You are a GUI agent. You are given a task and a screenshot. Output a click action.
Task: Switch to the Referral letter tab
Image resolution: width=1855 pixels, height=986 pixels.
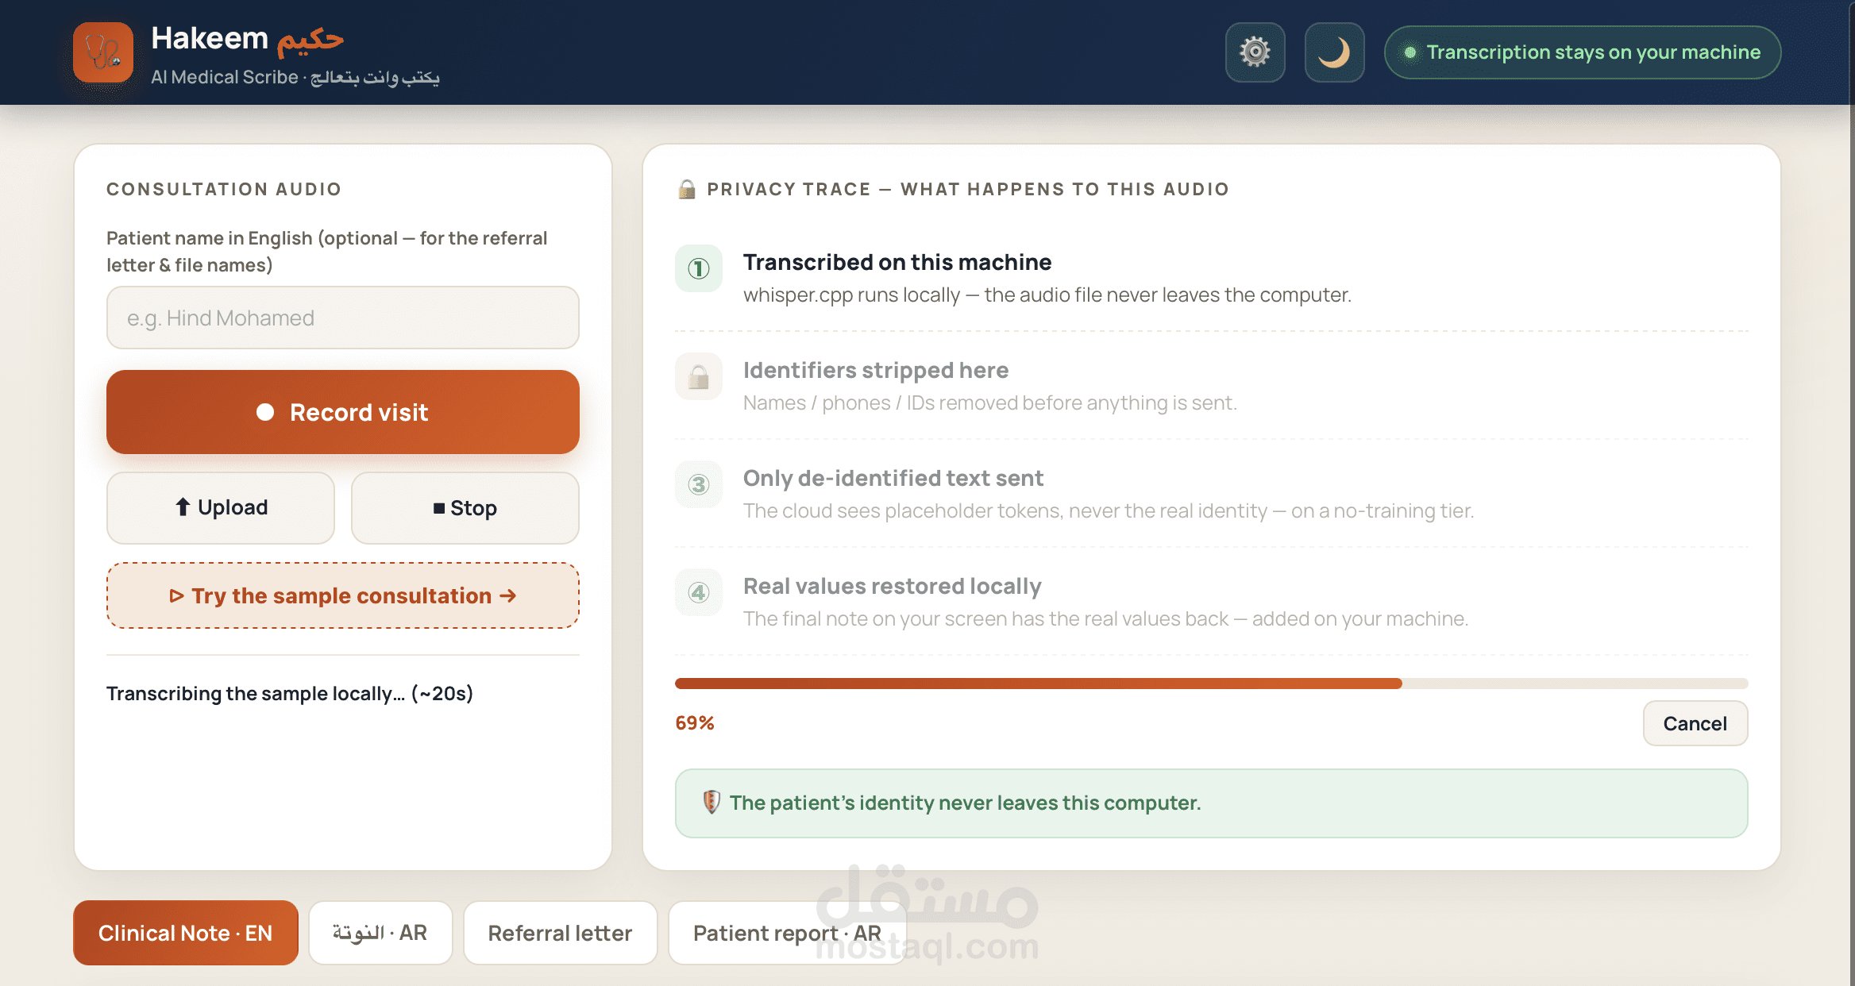pyautogui.click(x=560, y=933)
